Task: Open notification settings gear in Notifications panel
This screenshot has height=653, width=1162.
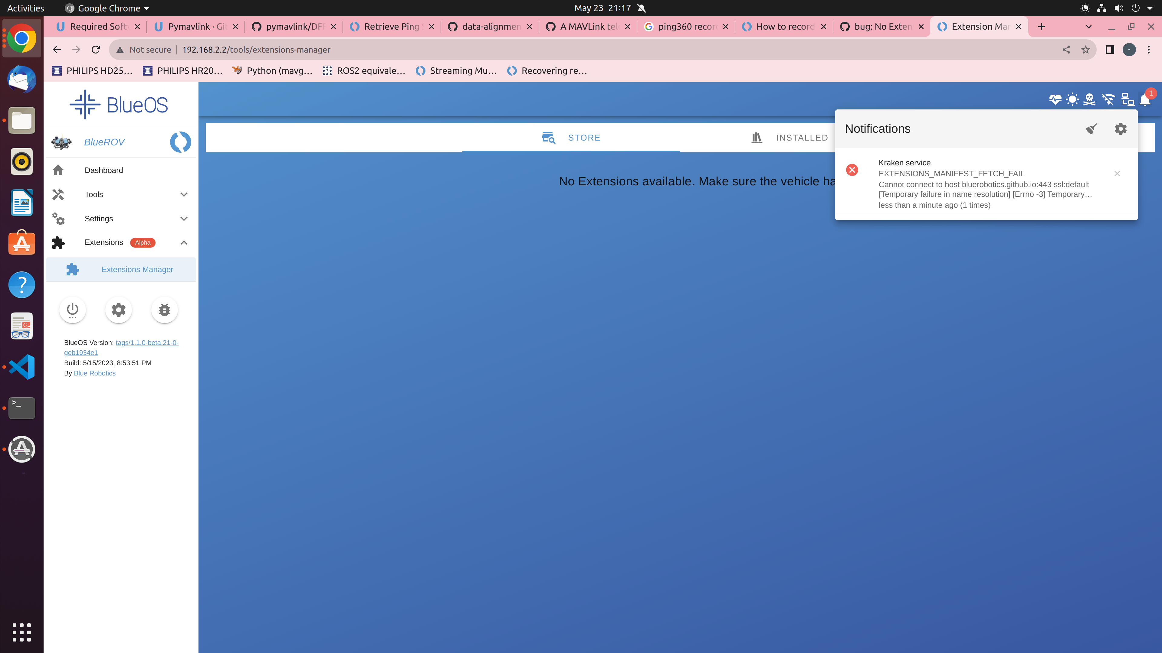Action: coord(1121,129)
